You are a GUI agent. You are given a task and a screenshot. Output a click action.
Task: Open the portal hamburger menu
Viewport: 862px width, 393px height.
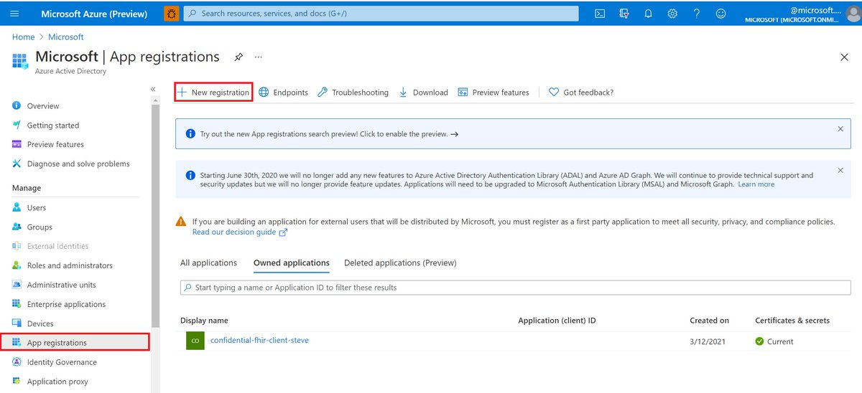tap(16, 14)
